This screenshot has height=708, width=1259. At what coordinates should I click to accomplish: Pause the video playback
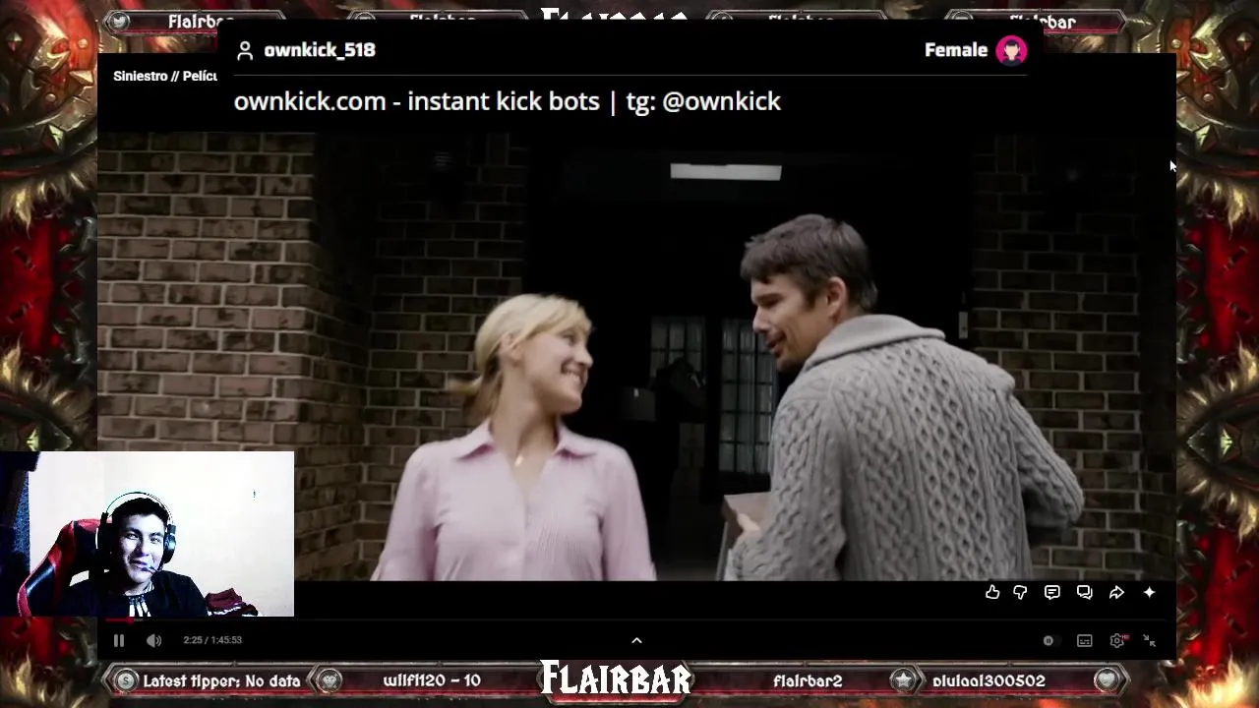119,640
